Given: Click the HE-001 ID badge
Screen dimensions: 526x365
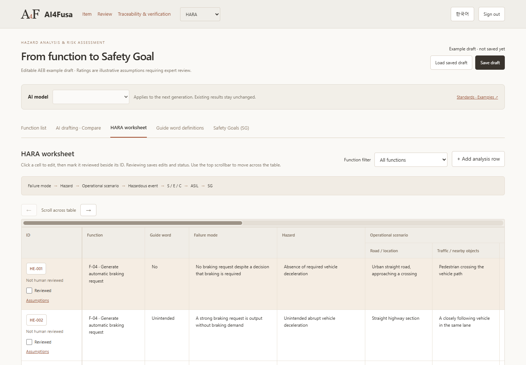Looking at the screenshot, I should [36, 269].
